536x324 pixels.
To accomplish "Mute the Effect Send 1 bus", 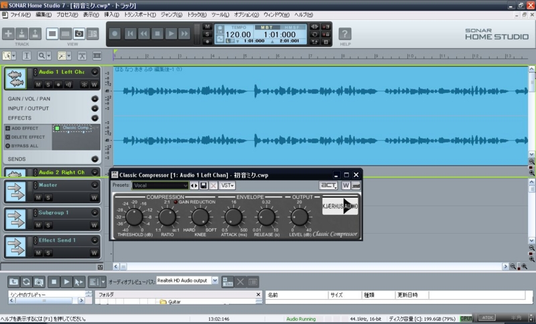I will point(38,253).
